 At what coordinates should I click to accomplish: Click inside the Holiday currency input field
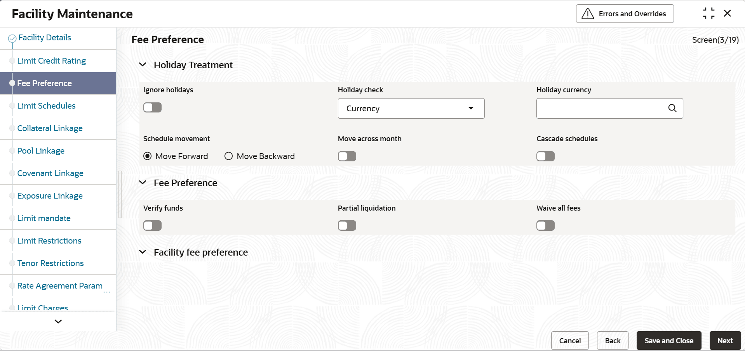[x=600, y=109]
